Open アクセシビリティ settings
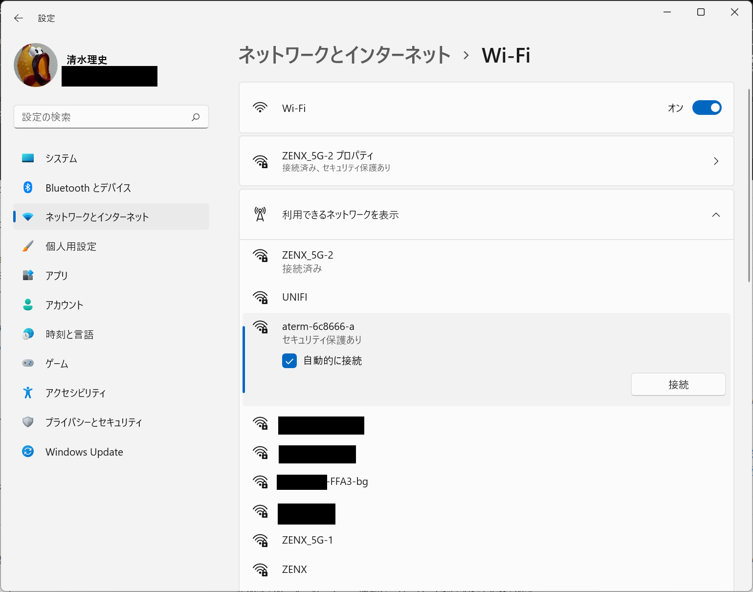This screenshot has width=753, height=592. tap(111, 393)
